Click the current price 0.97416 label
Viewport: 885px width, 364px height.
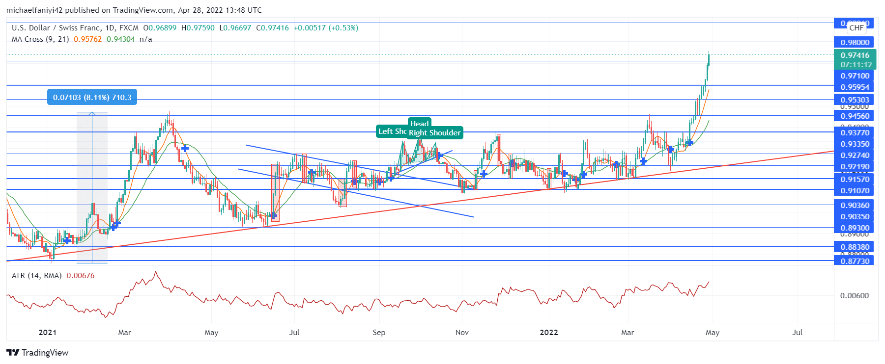click(855, 55)
